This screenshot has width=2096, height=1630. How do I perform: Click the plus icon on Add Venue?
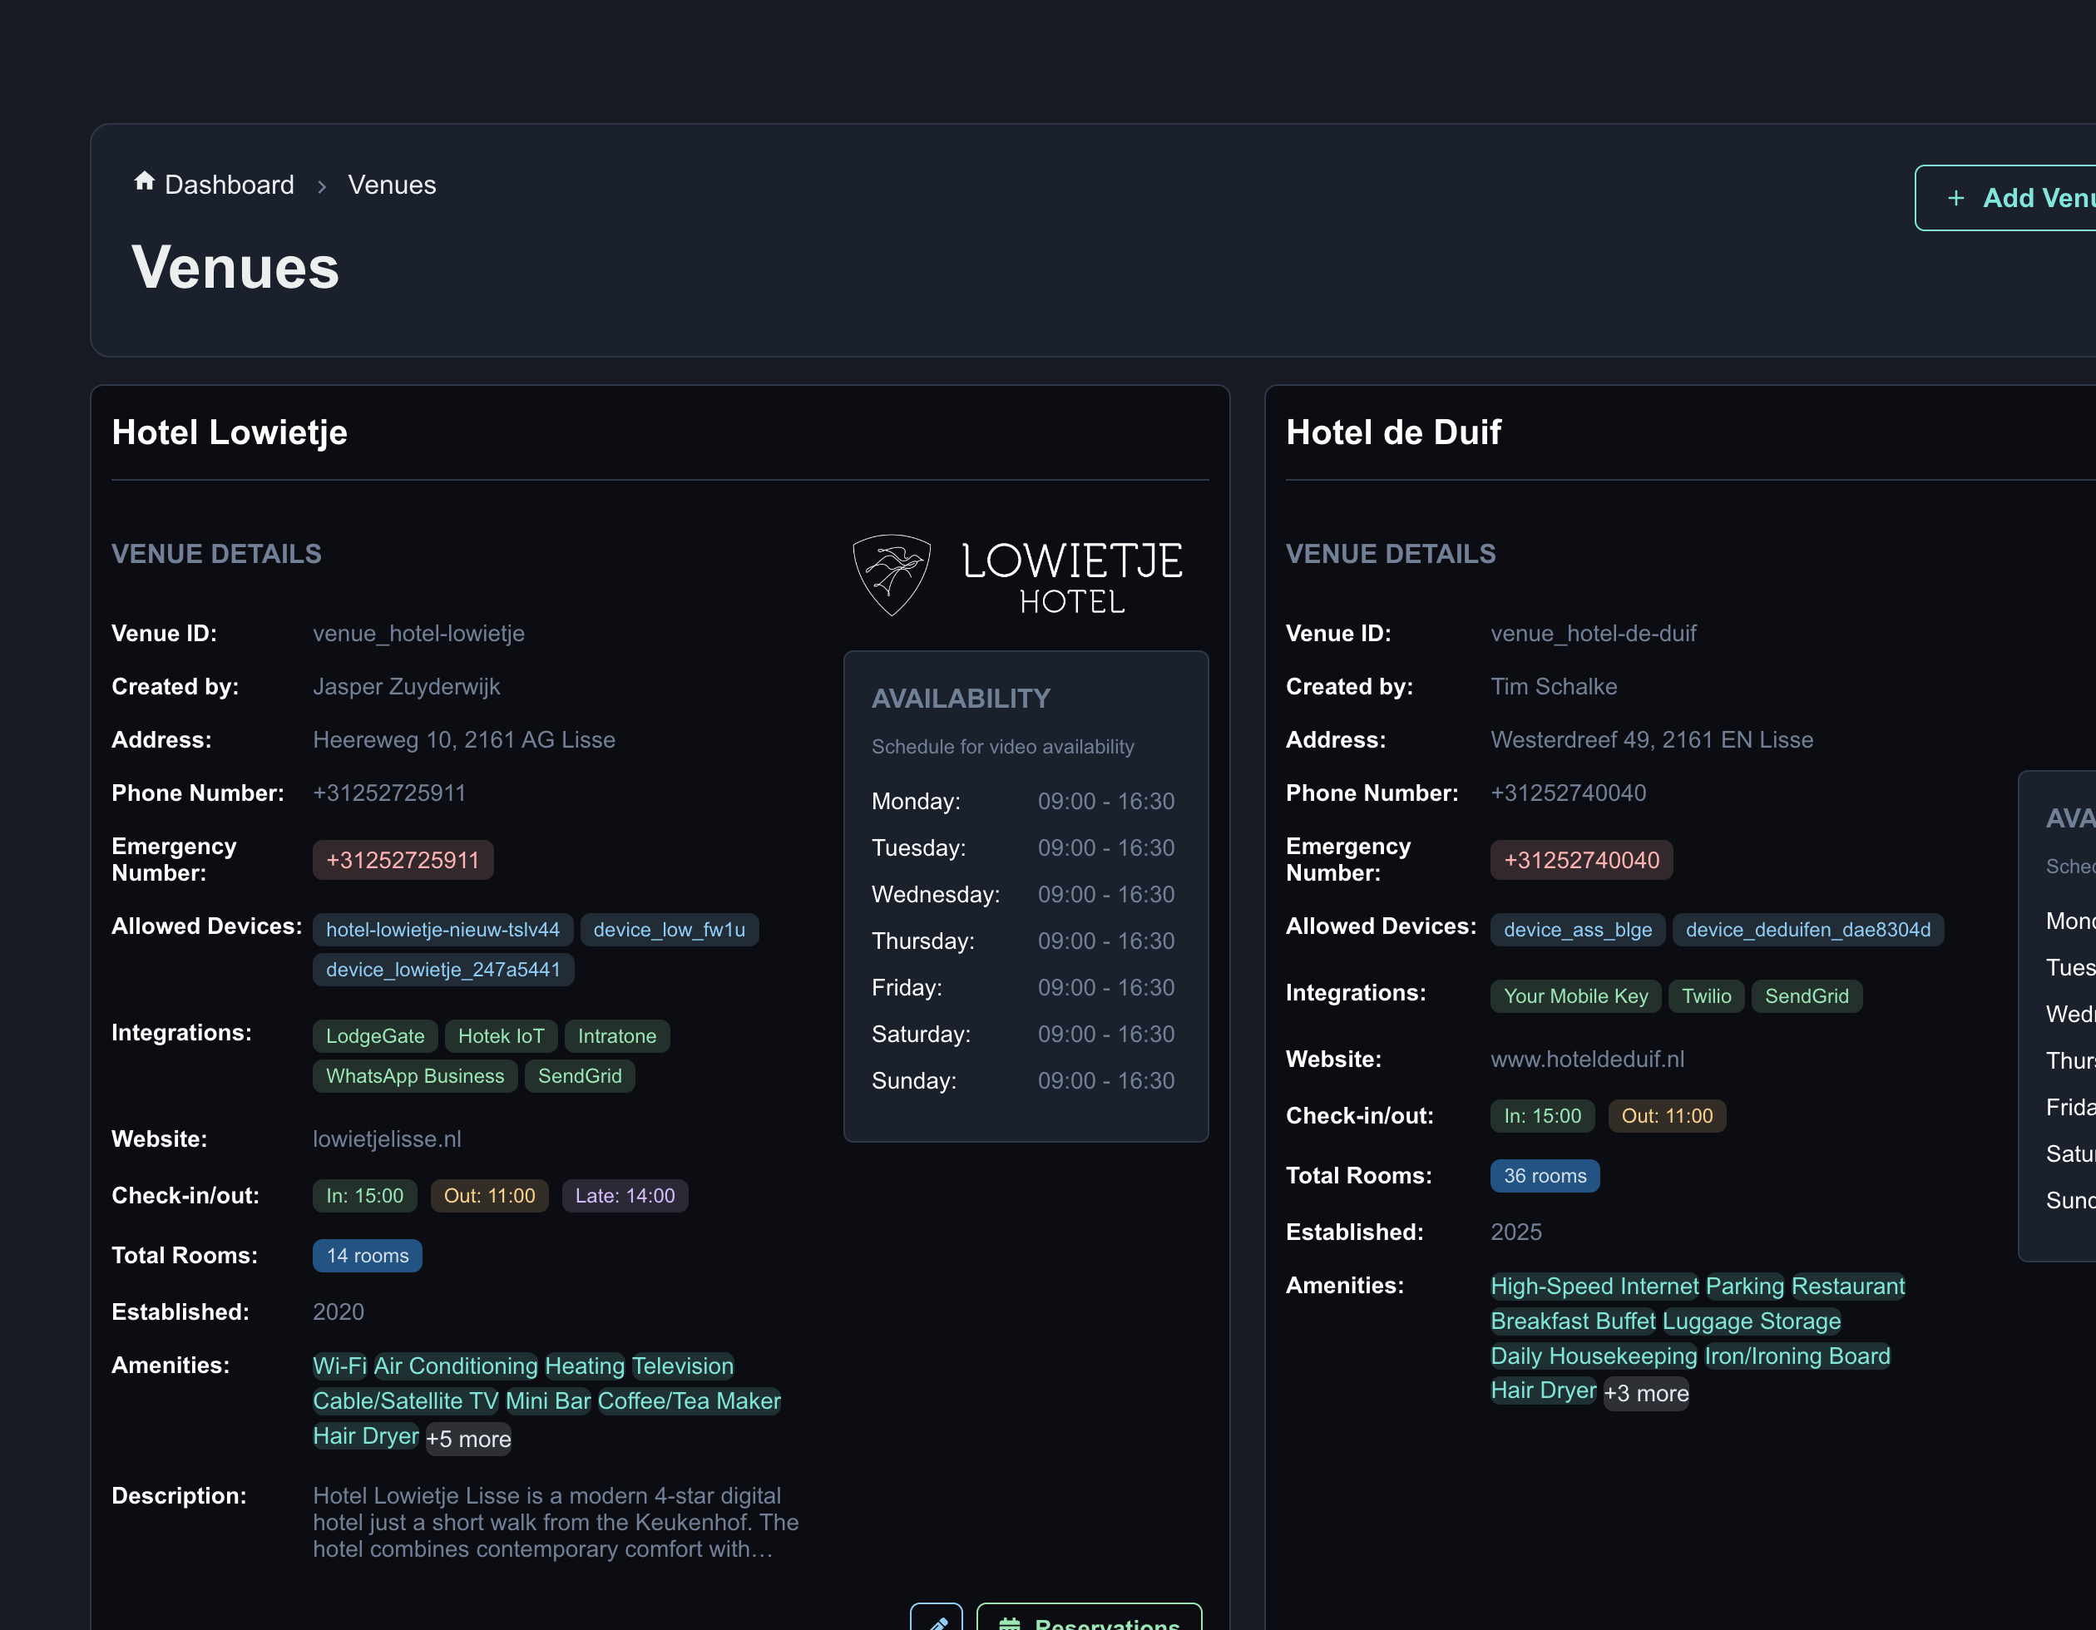(1955, 199)
